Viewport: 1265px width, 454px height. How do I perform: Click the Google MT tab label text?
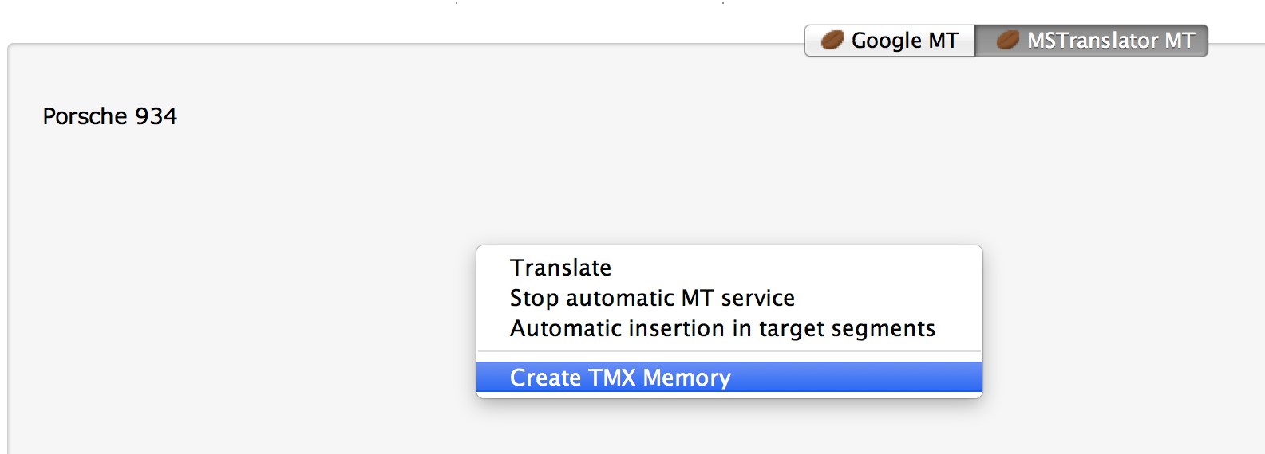905,41
